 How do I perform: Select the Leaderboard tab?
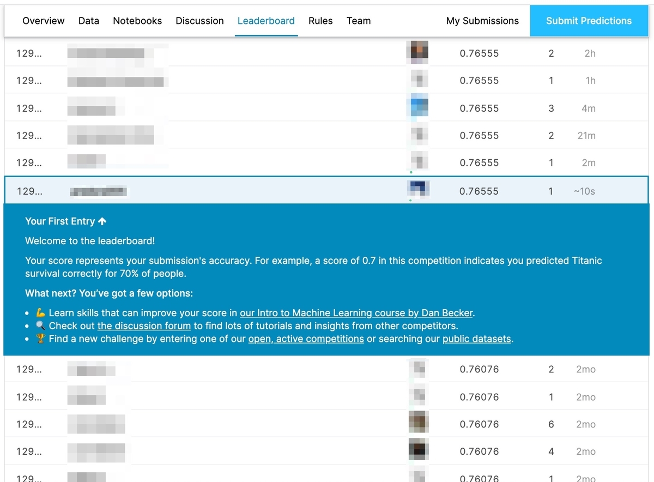(266, 21)
